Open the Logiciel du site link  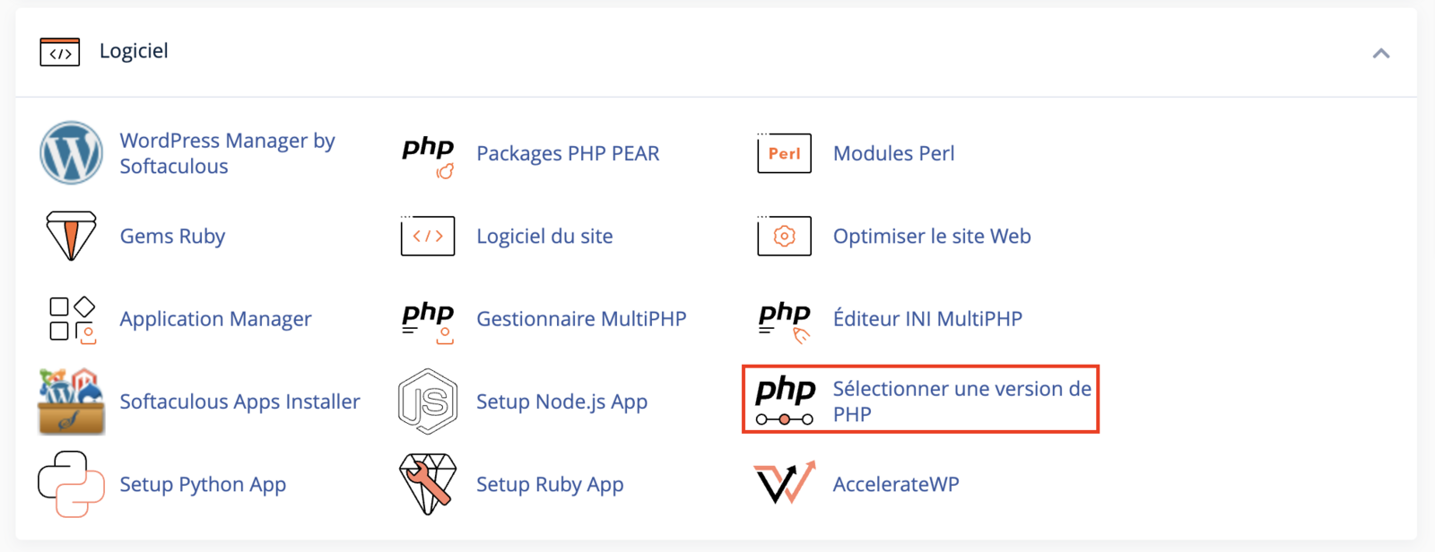click(x=544, y=237)
